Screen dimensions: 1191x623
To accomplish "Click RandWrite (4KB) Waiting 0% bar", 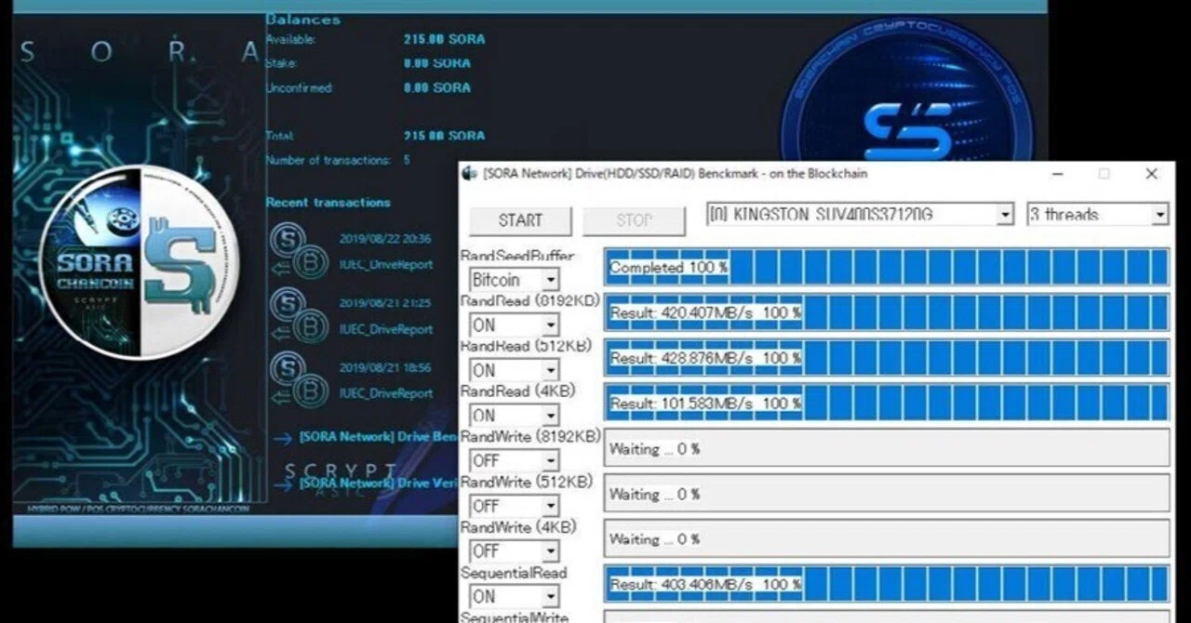I will point(887,538).
